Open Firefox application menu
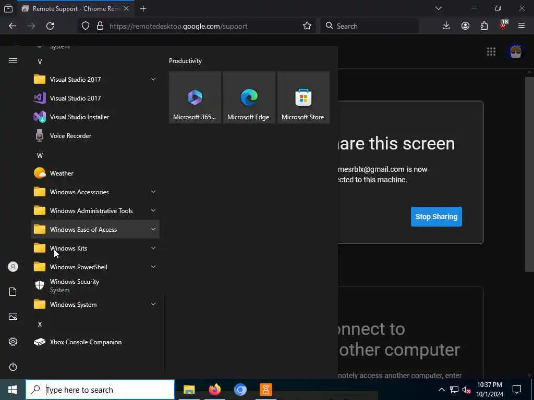Viewport: 534px width, 400px height. [x=521, y=26]
